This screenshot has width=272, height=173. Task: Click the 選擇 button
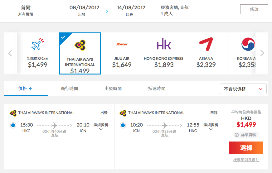[x=246, y=148]
